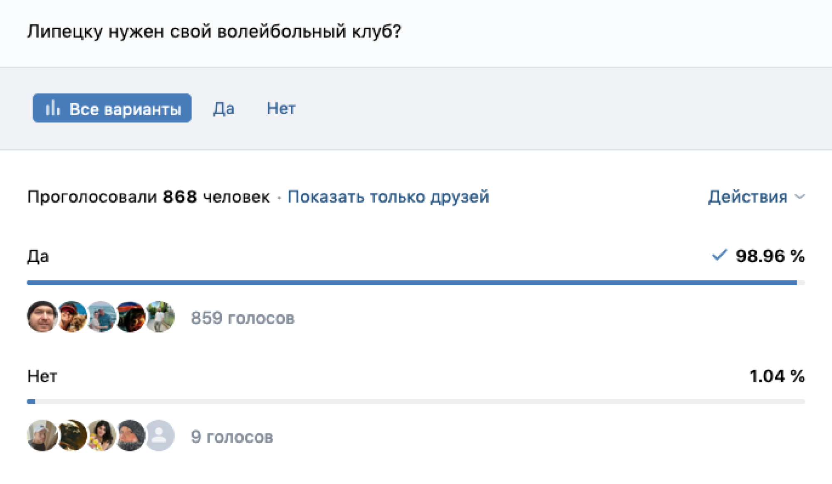
Task: Switch to the Все варианты view
Action: click(x=112, y=109)
